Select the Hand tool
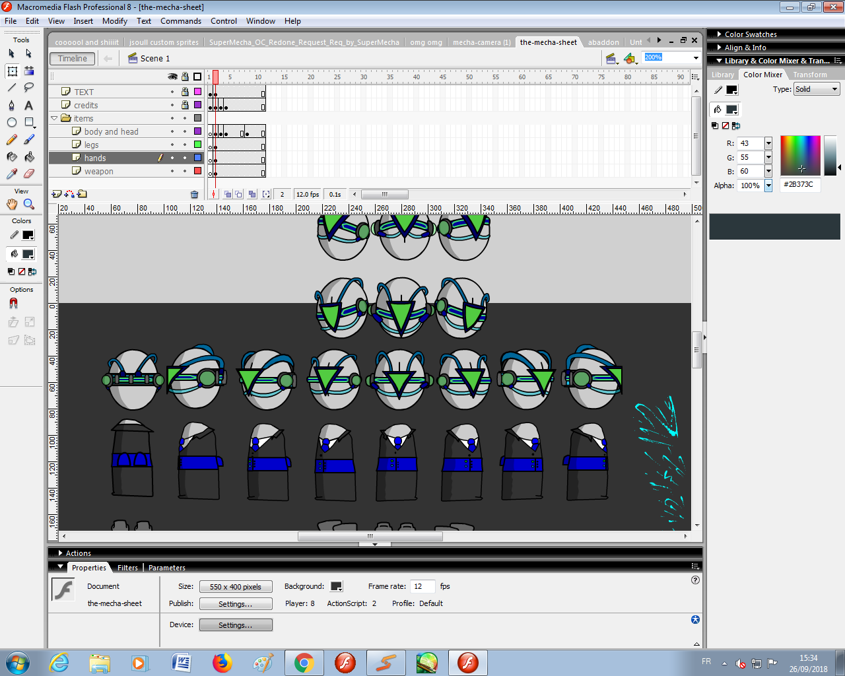845x676 pixels. (x=12, y=204)
